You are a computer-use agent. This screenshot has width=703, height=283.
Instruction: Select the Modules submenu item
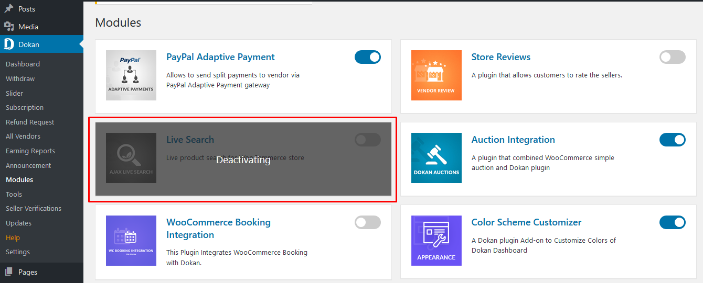point(19,179)
